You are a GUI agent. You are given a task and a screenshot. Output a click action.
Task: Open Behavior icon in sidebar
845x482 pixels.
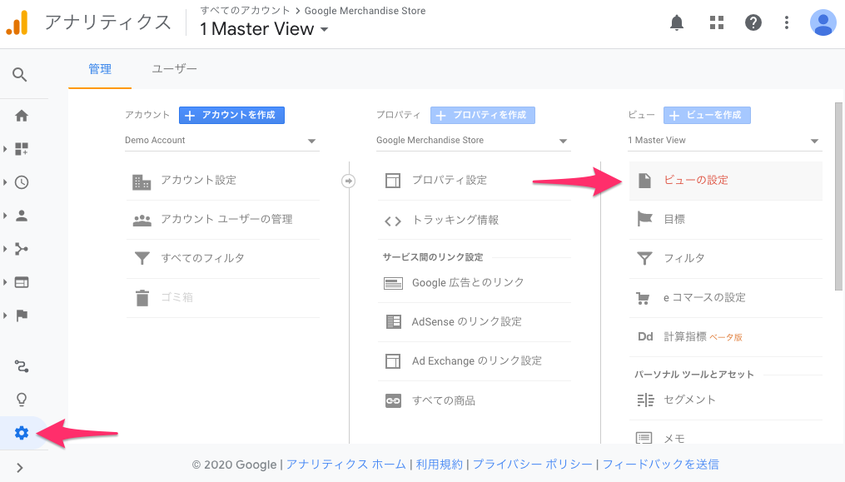(x=22, y=282)
